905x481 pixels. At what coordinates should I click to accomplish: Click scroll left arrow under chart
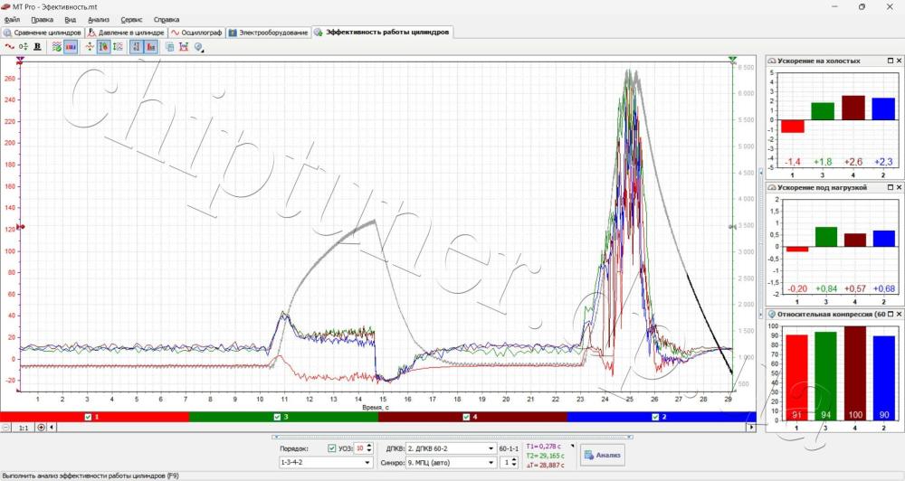click(52, 428)
